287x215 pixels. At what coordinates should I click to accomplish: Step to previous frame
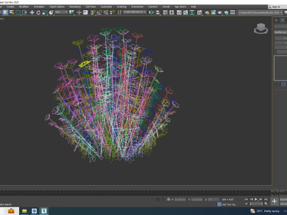(251, 199)
